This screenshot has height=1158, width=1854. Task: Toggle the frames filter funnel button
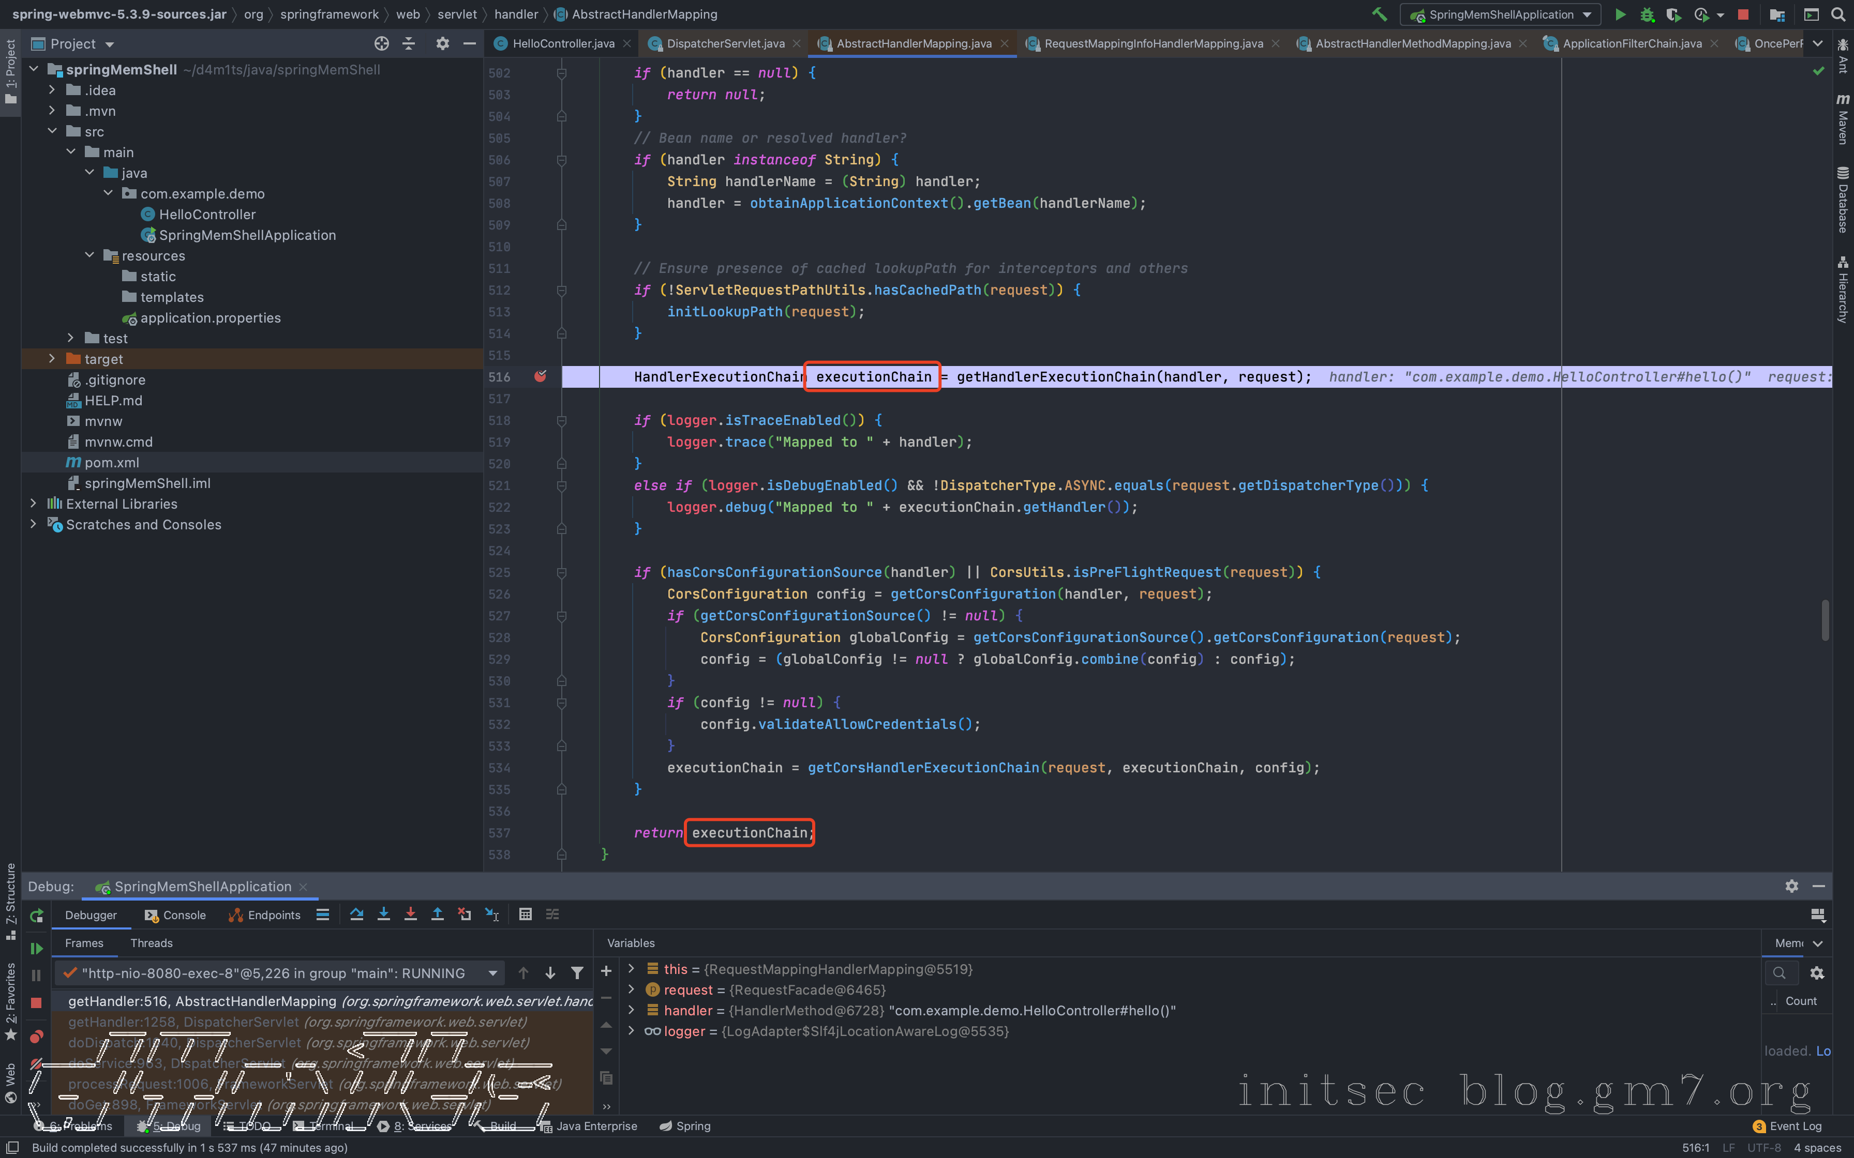point(577,972)
